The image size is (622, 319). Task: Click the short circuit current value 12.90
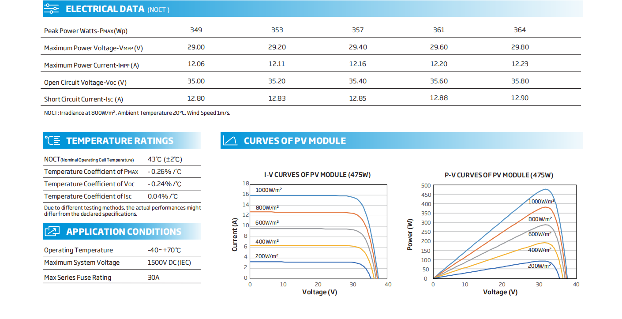520,98
